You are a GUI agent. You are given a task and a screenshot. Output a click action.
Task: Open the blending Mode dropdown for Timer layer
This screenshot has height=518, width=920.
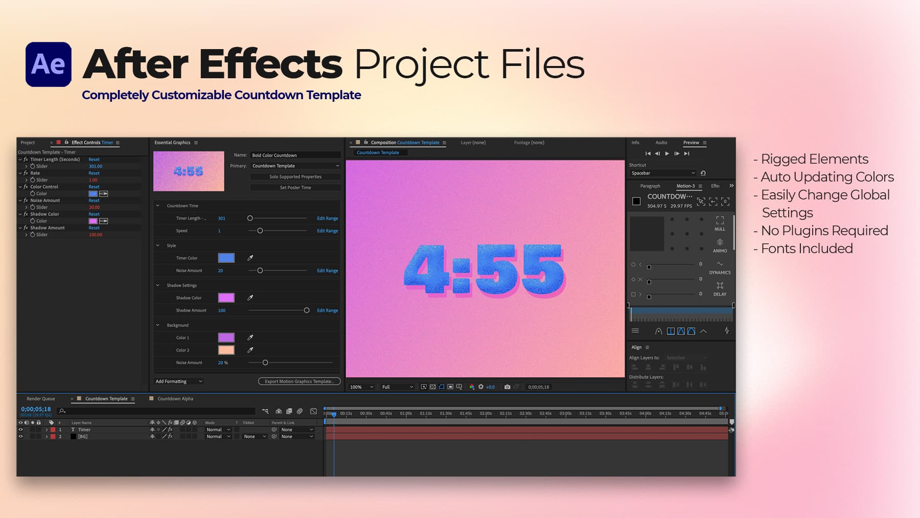click(218, 430)
